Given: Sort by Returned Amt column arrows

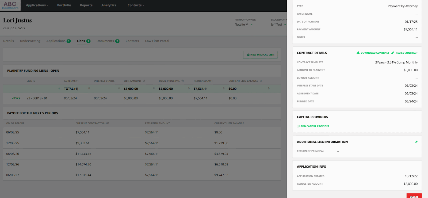Looking at the screenshot, I should point(224,89).
